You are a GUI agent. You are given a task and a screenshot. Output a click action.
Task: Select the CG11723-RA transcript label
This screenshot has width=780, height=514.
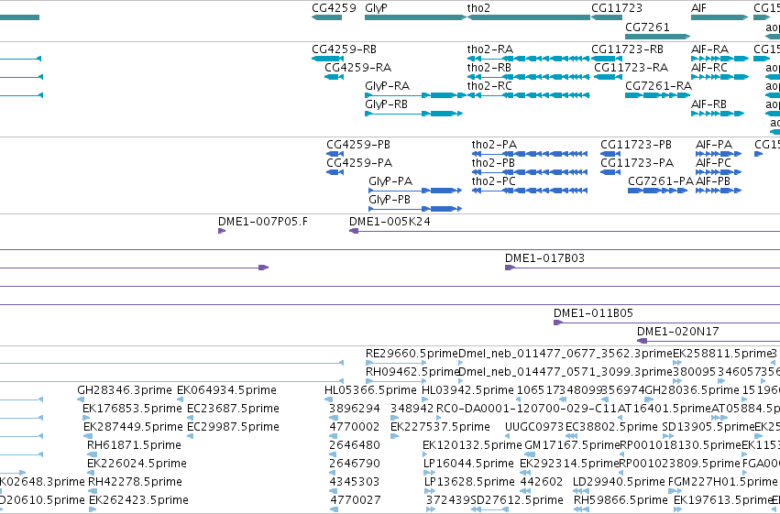pyautogui.click(x=631, y=68)
